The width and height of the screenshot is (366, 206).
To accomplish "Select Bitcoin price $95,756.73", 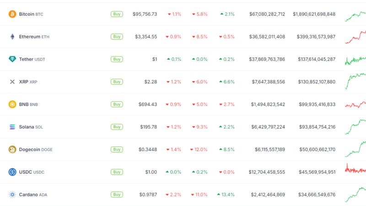I will tap(145, 14).
